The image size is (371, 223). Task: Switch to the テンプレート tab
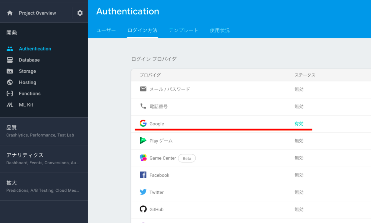click(183, 30)
